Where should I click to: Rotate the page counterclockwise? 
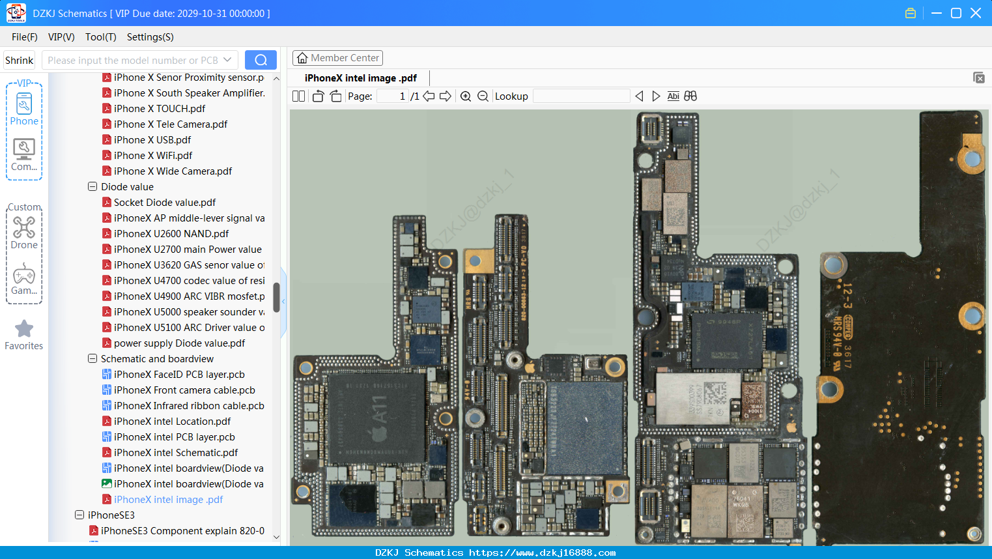click(318, 96)
